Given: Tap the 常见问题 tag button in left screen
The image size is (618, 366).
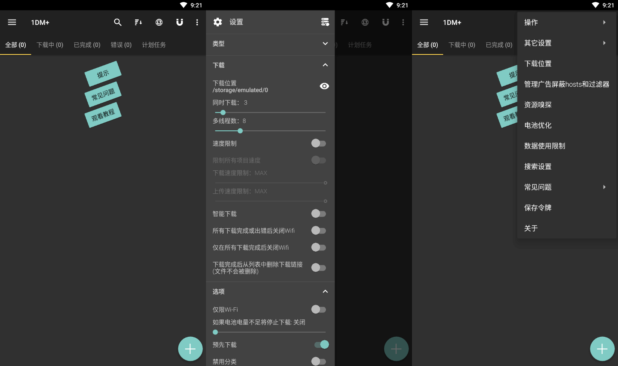Looking at the screenshot, I should pyautogui.click(x=103, y=94).
